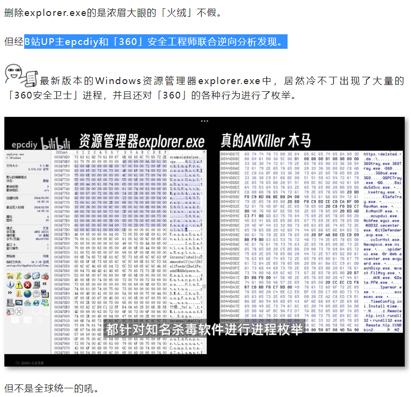Image resolution: width=411 pixels, height=397 pixels.
Task: Click the blue info bubble icon
Action: 10,284
